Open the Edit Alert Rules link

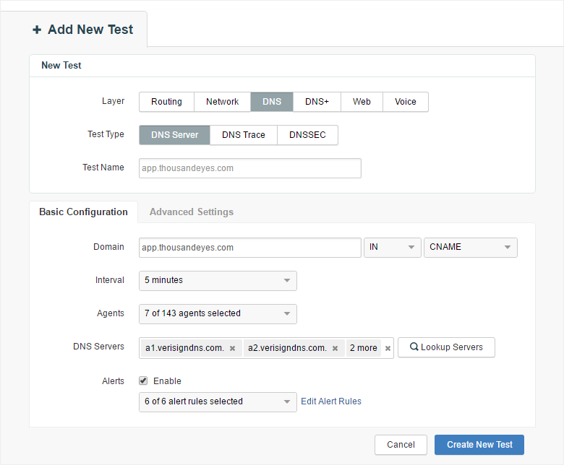pos(331,401)
